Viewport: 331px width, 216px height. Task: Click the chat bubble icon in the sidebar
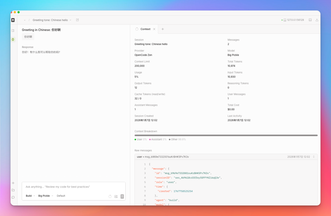(13, 197)
